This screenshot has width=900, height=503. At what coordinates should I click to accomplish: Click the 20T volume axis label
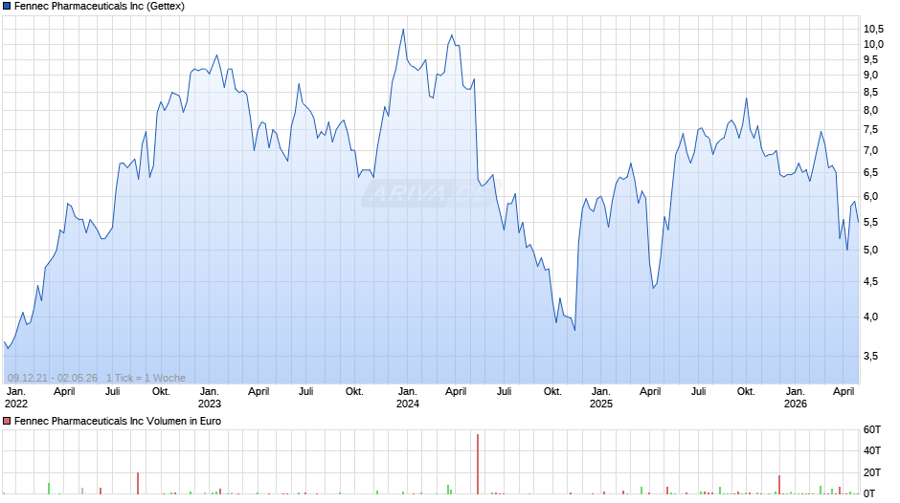[x=872, y=472]
